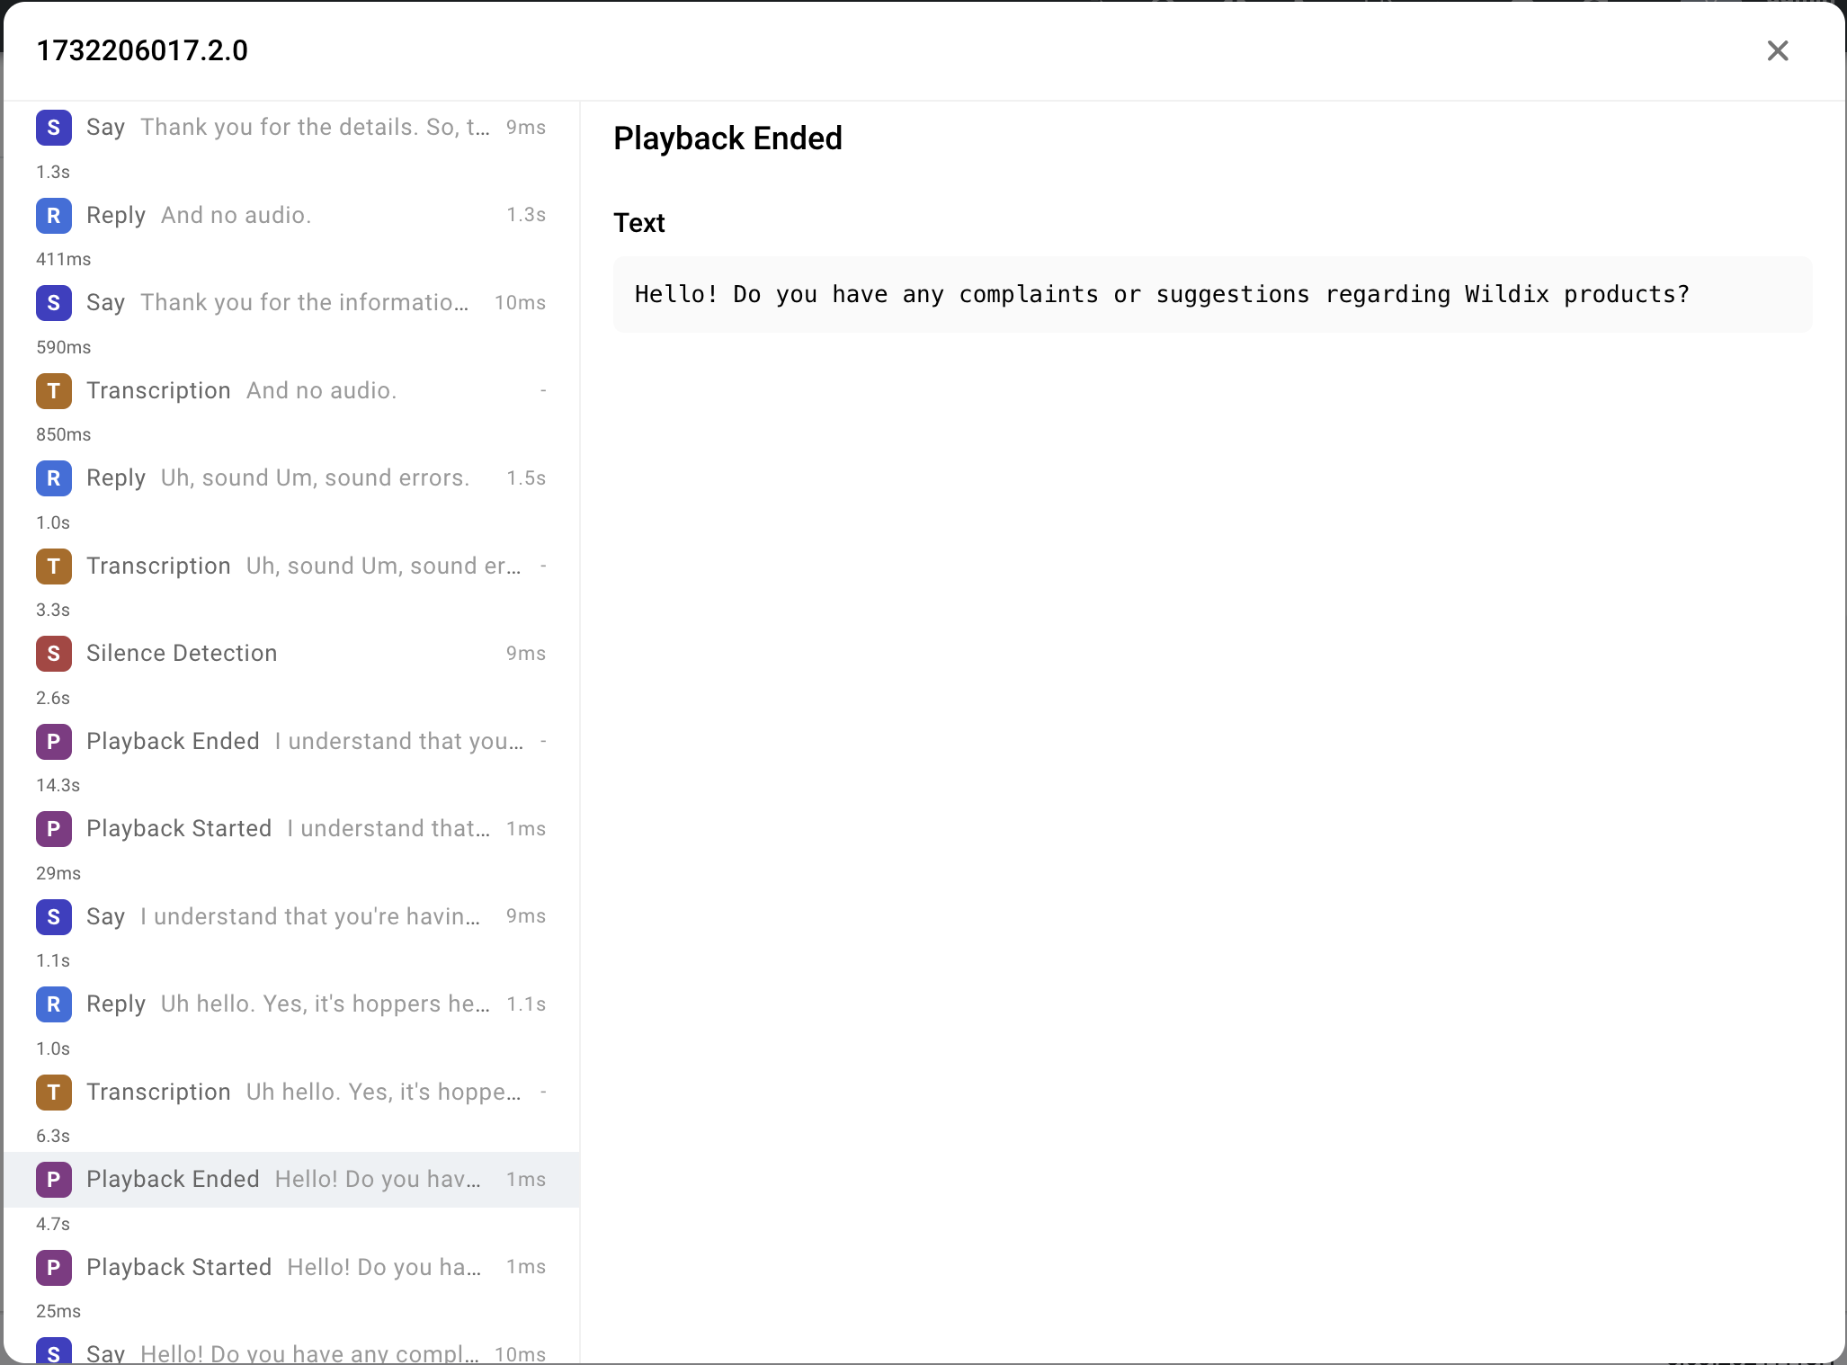Click the 1.5s duration of the Reply 'Uh, sound' event
Viewport: 1847px width, 1365px height.
(526, 478)
